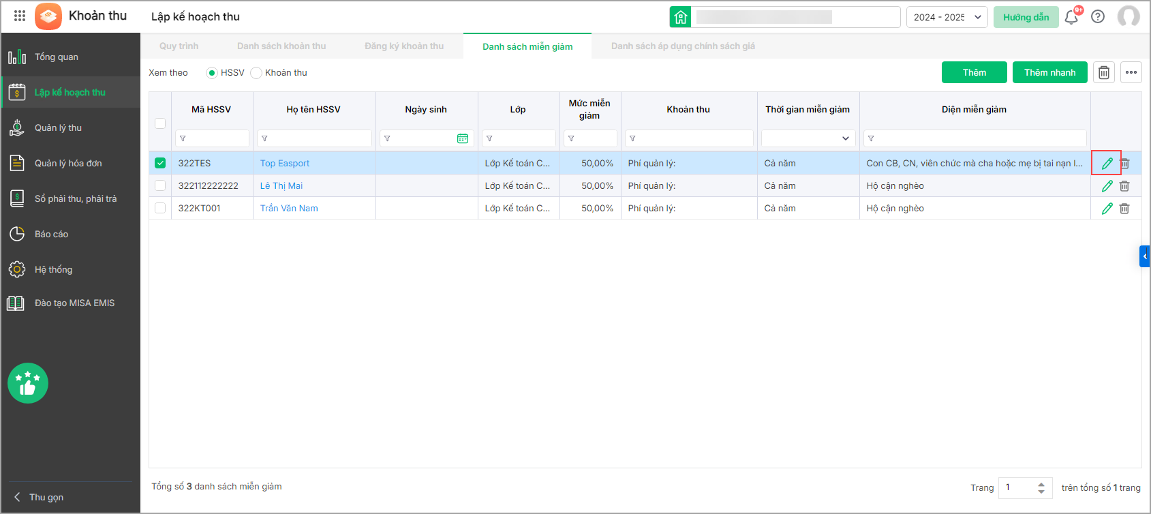Switch to Danh sách khoản thu tab

tap(281, 46)
